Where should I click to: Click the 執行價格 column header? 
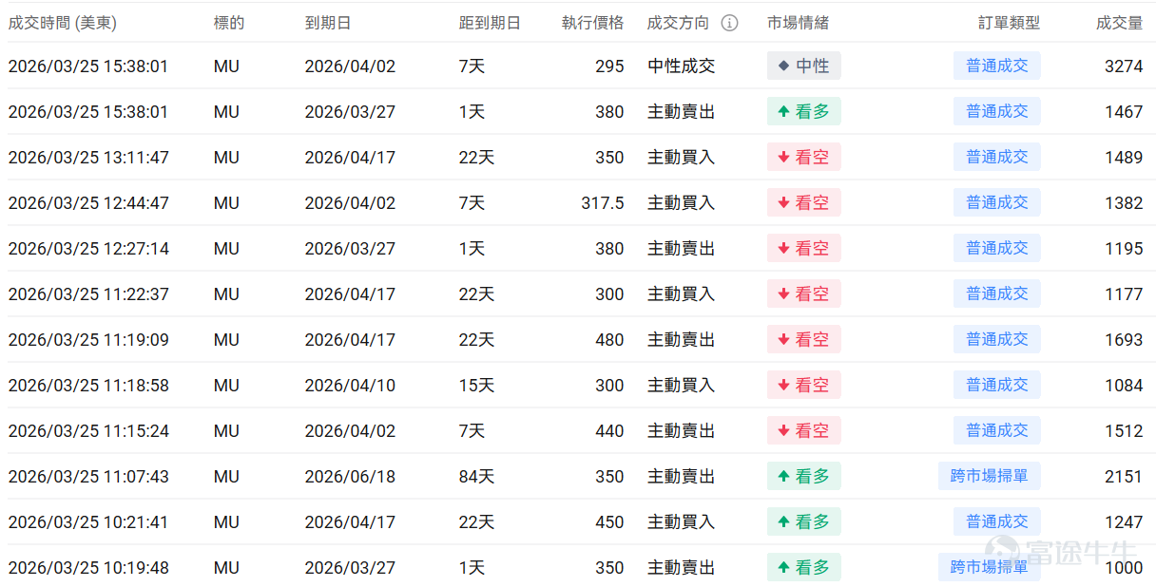592,23
